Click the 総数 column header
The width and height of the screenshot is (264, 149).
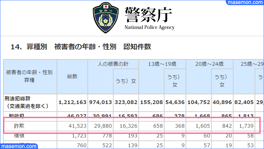click(72, 77)
